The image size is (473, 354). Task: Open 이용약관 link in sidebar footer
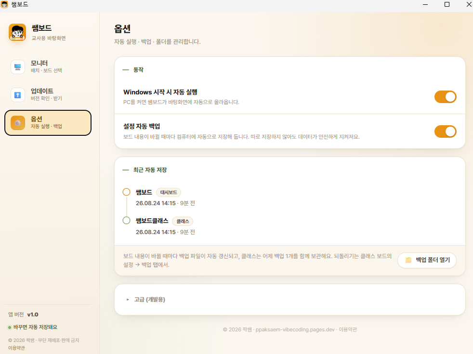(16, 348)
